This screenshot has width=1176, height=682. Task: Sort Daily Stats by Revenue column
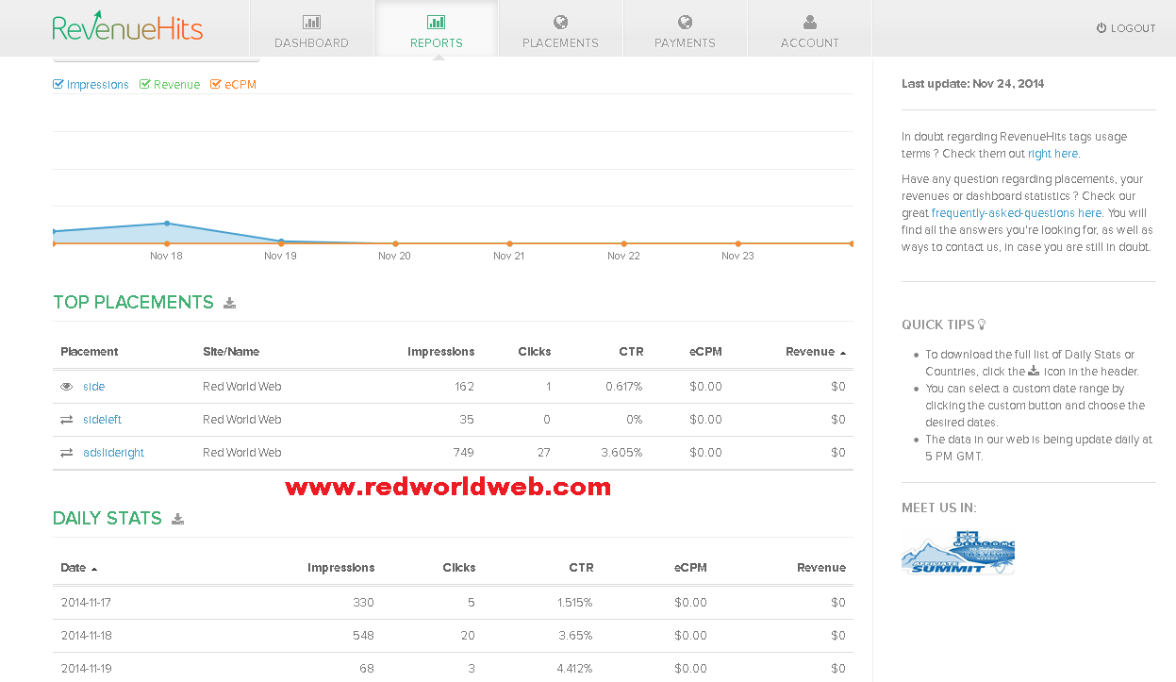(820, 568)
